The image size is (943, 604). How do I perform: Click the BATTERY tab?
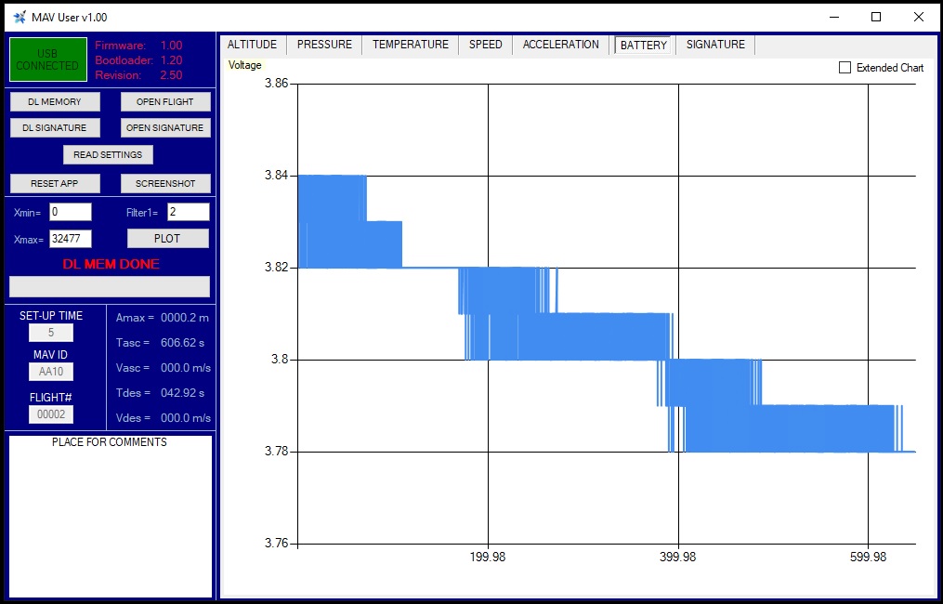(x=644, y=46)
